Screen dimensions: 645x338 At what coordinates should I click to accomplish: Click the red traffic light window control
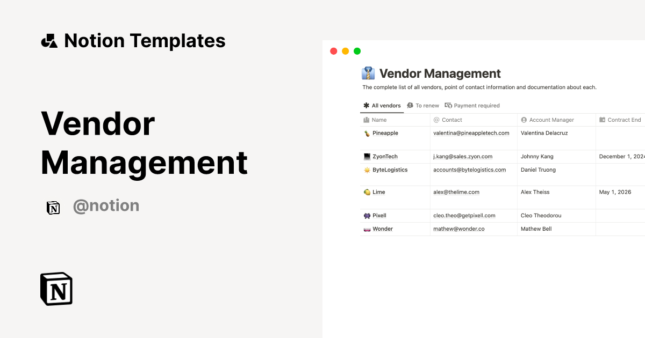coord(334,50)
